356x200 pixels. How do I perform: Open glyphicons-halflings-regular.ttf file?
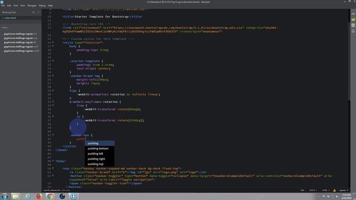20,42
